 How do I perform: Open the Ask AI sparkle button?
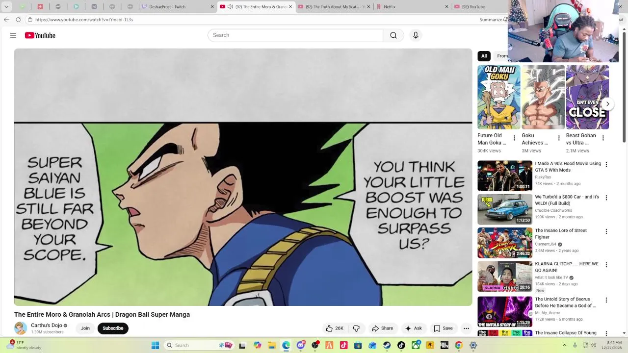(x=413, y=328)
